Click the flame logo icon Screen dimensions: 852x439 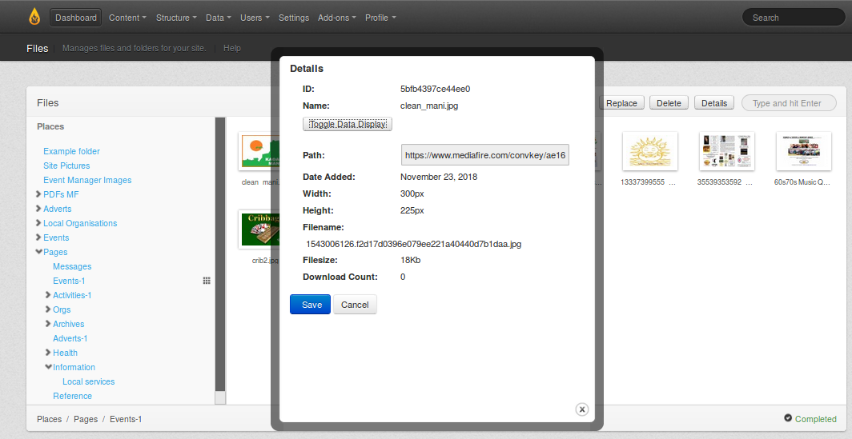coord(34,17)
